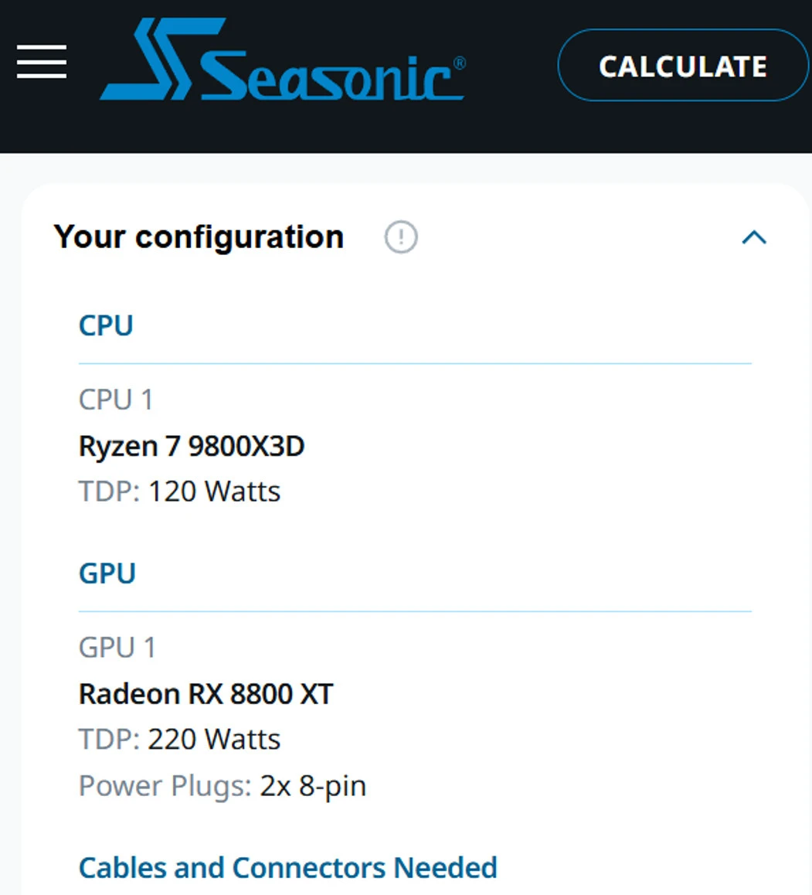
Task: Click the TDP 120 Watts value
Action: (213, 492)
